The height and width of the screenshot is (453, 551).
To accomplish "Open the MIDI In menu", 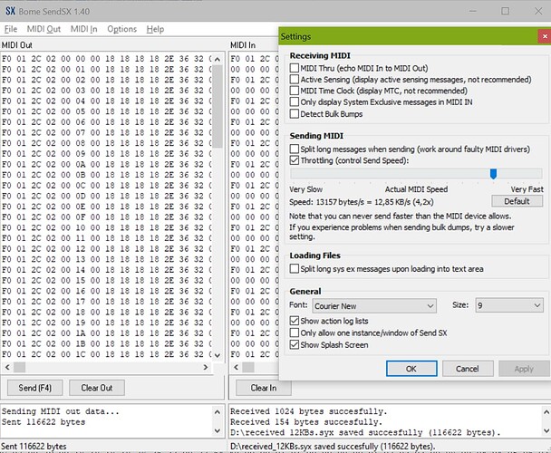I will (x=83, y=29).
